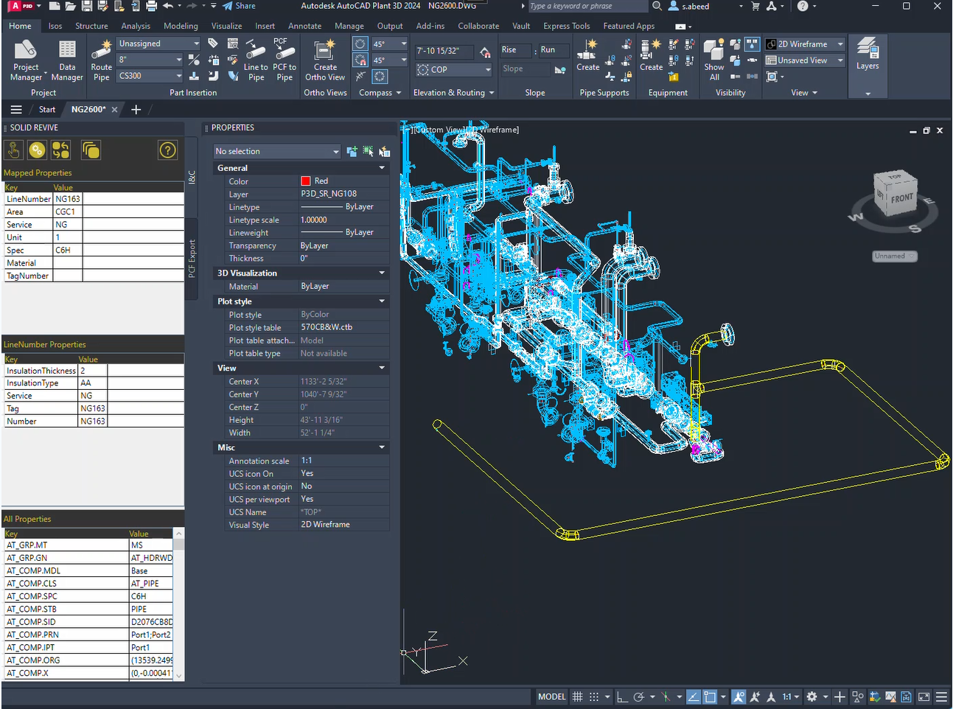The width and height of the screenshot is (953, 709).
Task: Open the Autodesk App Store cart
Action: [755, 6]
